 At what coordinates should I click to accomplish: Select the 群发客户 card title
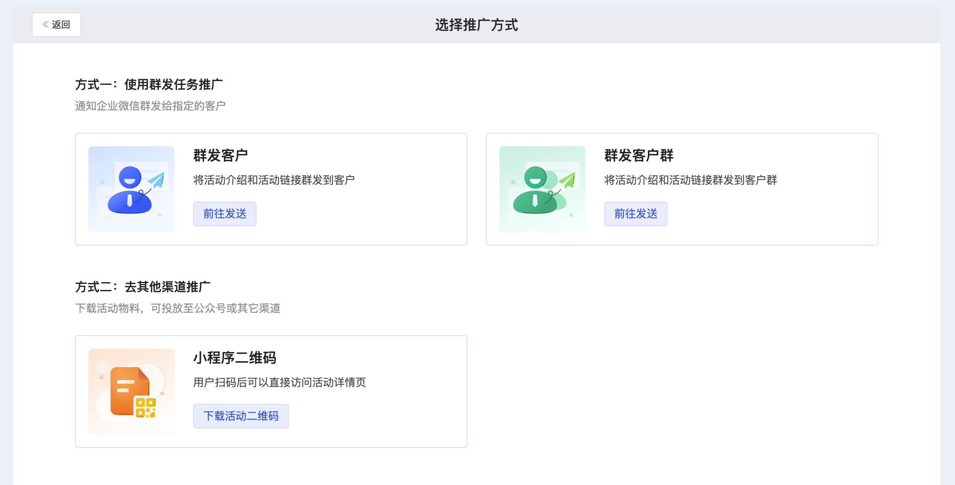click(221, 156)
